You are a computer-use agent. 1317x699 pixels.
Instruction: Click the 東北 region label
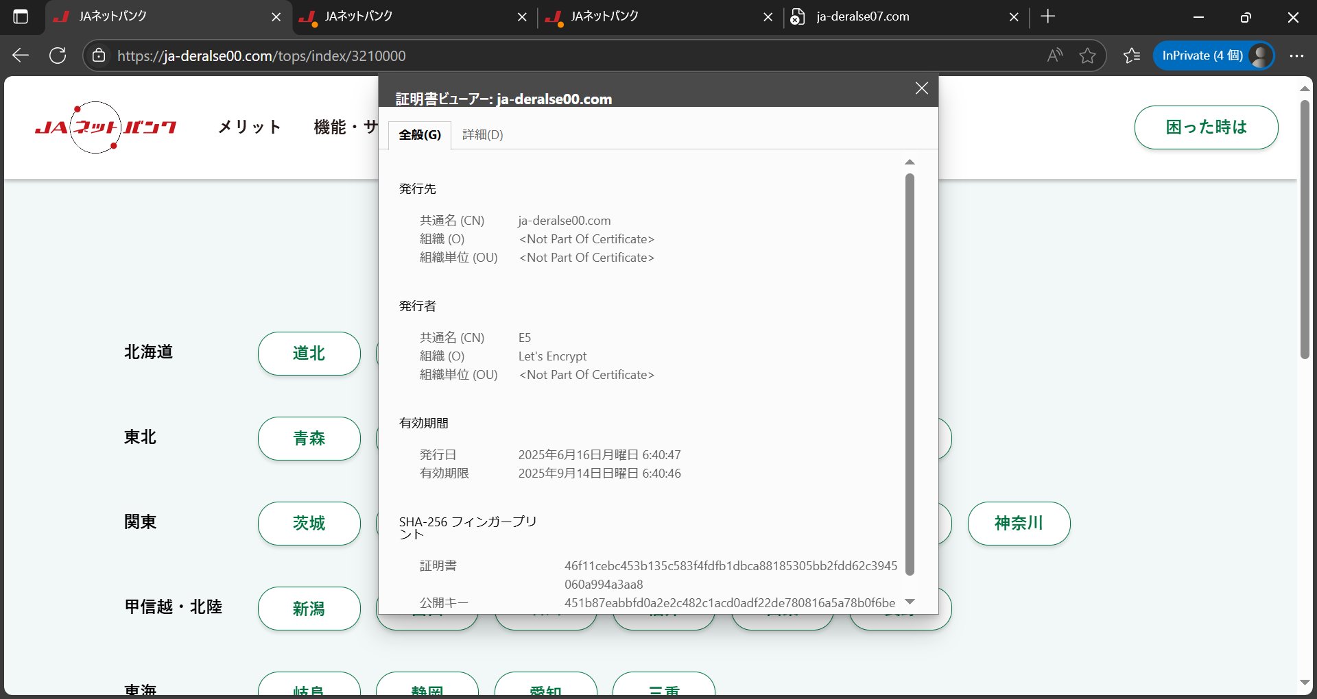141,437
